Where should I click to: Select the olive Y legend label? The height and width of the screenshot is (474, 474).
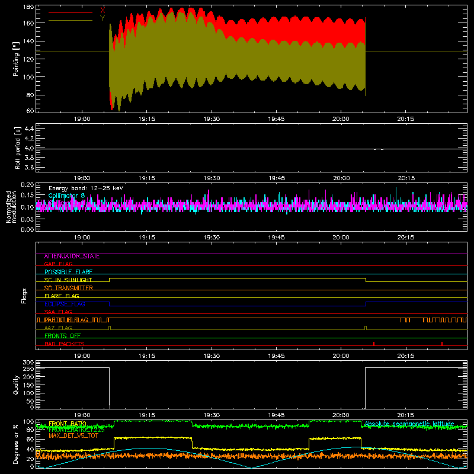(x=103, y=18)
